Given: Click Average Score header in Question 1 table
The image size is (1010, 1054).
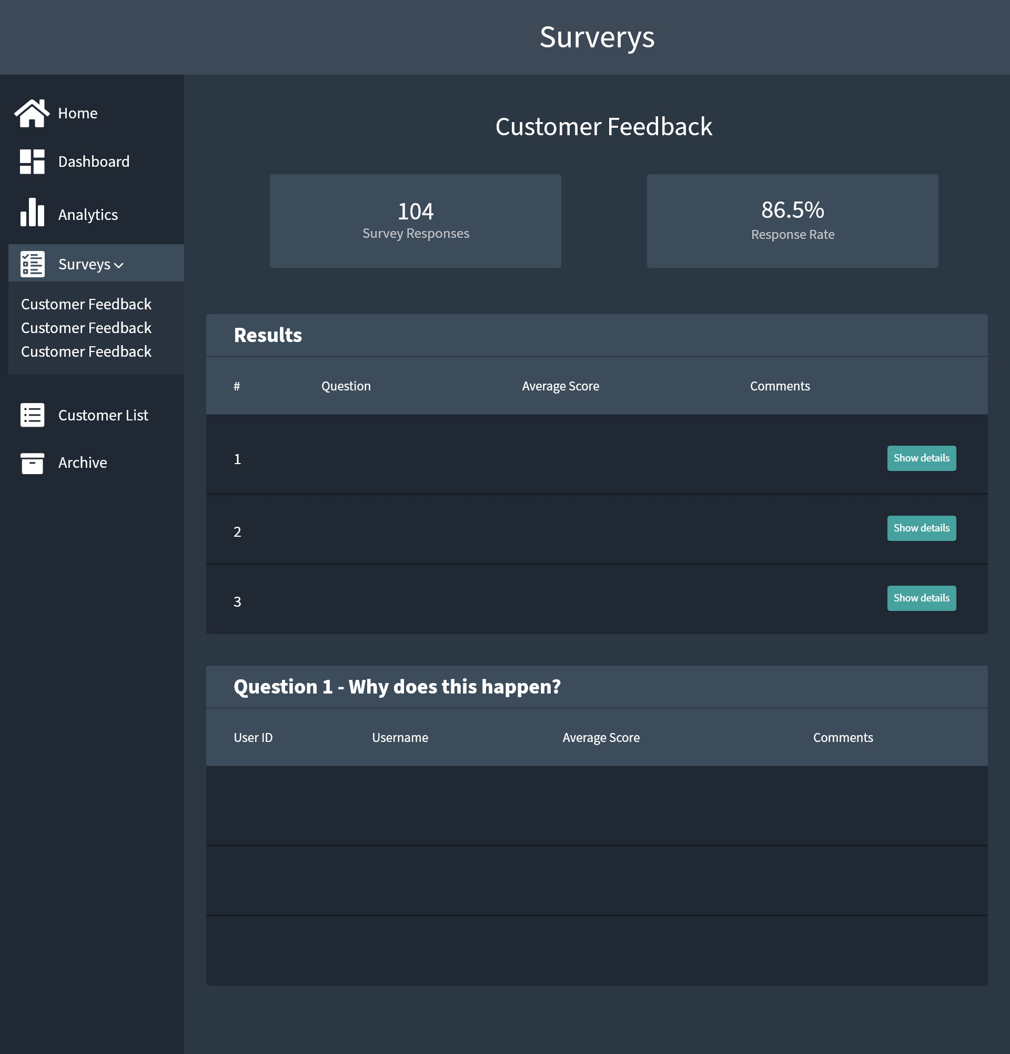Looking at the screenshot, I should pos(601,738).
